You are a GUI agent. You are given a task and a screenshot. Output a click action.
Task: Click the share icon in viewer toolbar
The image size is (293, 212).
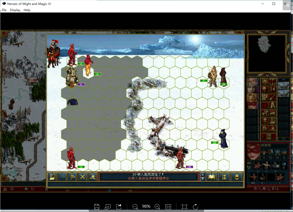119,206
